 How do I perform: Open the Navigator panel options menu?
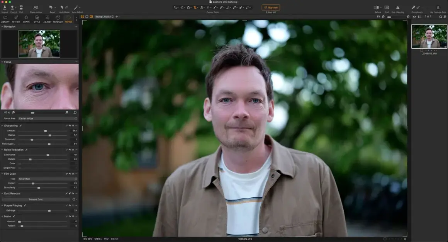pos(76,26)
